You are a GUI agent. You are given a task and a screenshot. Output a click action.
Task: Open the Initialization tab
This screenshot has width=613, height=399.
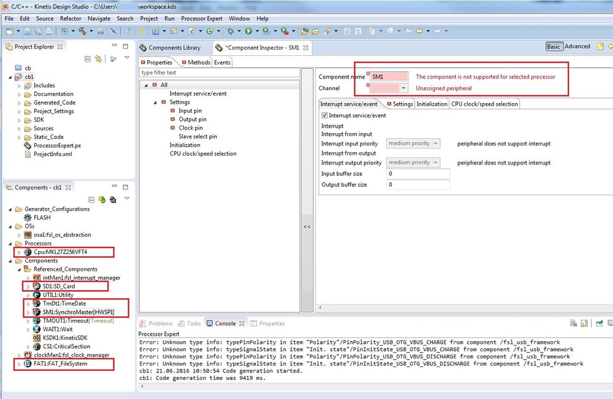tap(431, 104)
